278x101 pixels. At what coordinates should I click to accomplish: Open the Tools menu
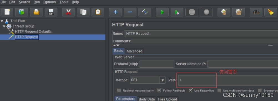[64, 2]
